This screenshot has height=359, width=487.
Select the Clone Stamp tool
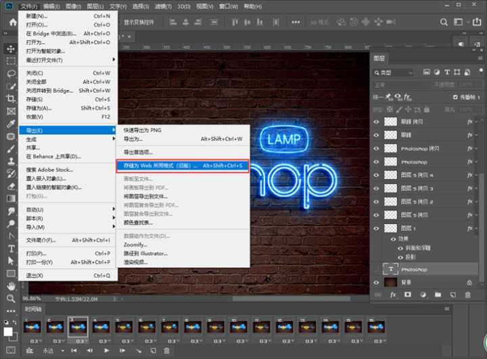11,161
